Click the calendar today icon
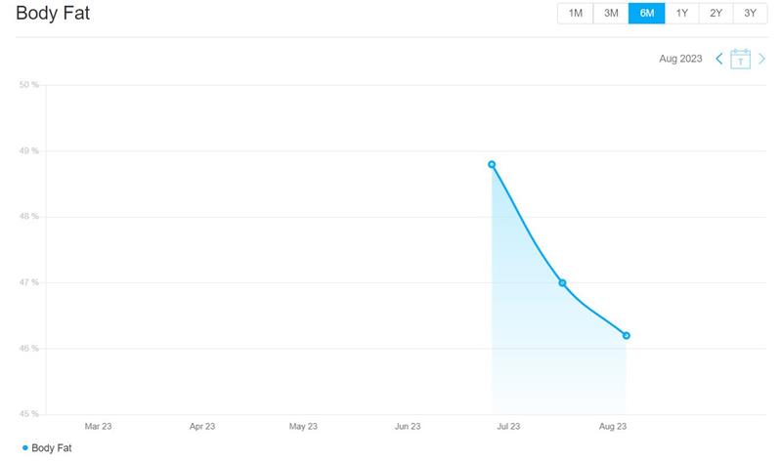The image size is (782, 464). point(741,60)
